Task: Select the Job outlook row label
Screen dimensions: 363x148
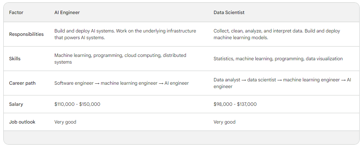Action: click(22, 122)
